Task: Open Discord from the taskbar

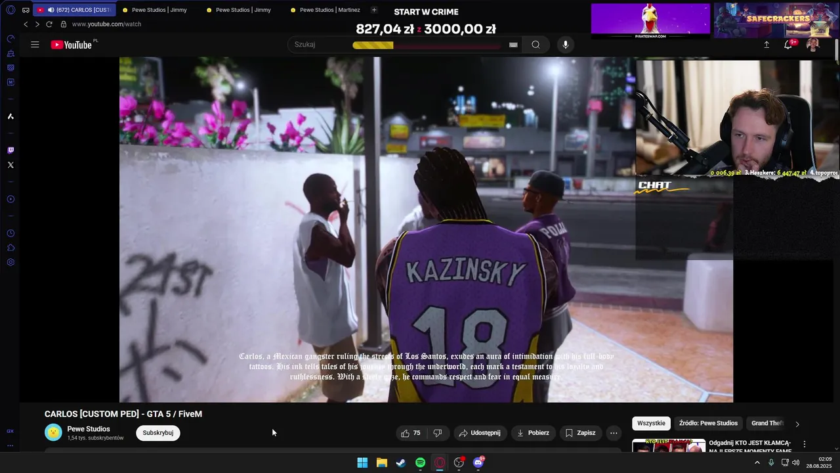Action: tap(478, 462)
